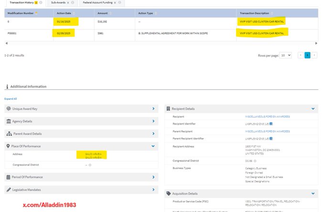325x212 pixels.
Task: Click the Expand All link
Action: point(11,99)
